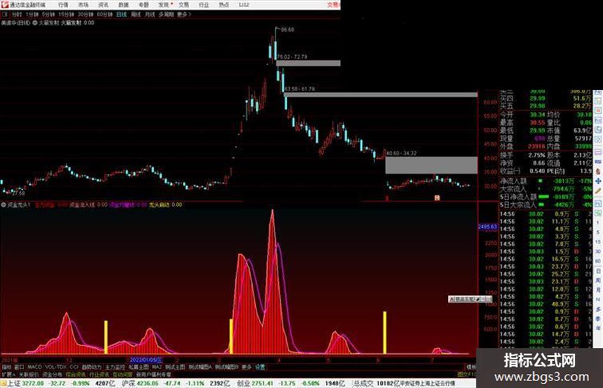Image resolution: width=603 pixels, height=388 pixels.
Task: Expand 更多 in the indicator tab bar
Action: [246, 367]
